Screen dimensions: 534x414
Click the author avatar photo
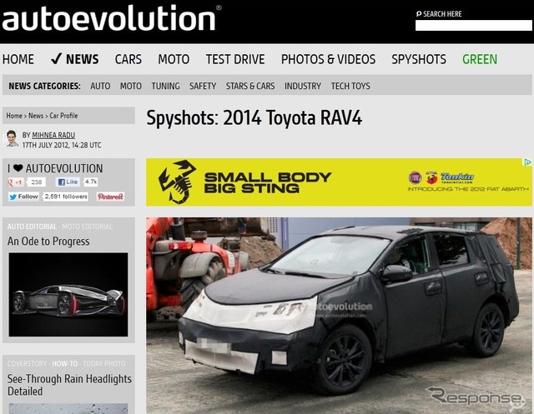[12, 138]
